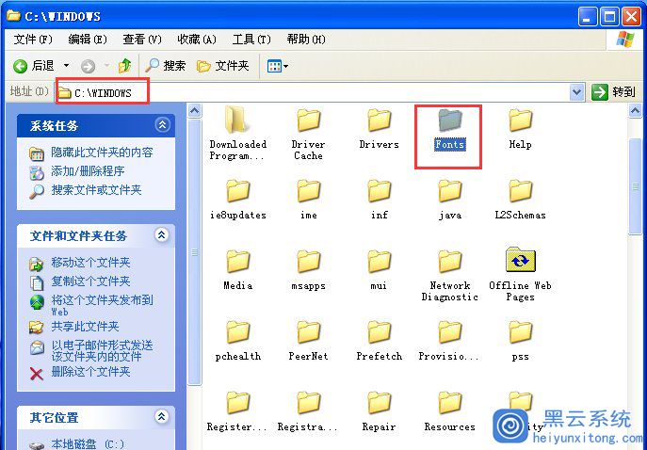Select the mui folder
The width and height of the screenshot is (647, 450).
[379, 270]
